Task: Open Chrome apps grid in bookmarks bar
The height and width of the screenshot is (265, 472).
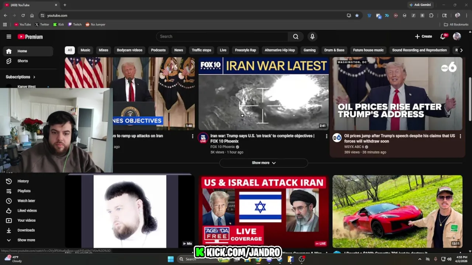Action: [5, 24]
